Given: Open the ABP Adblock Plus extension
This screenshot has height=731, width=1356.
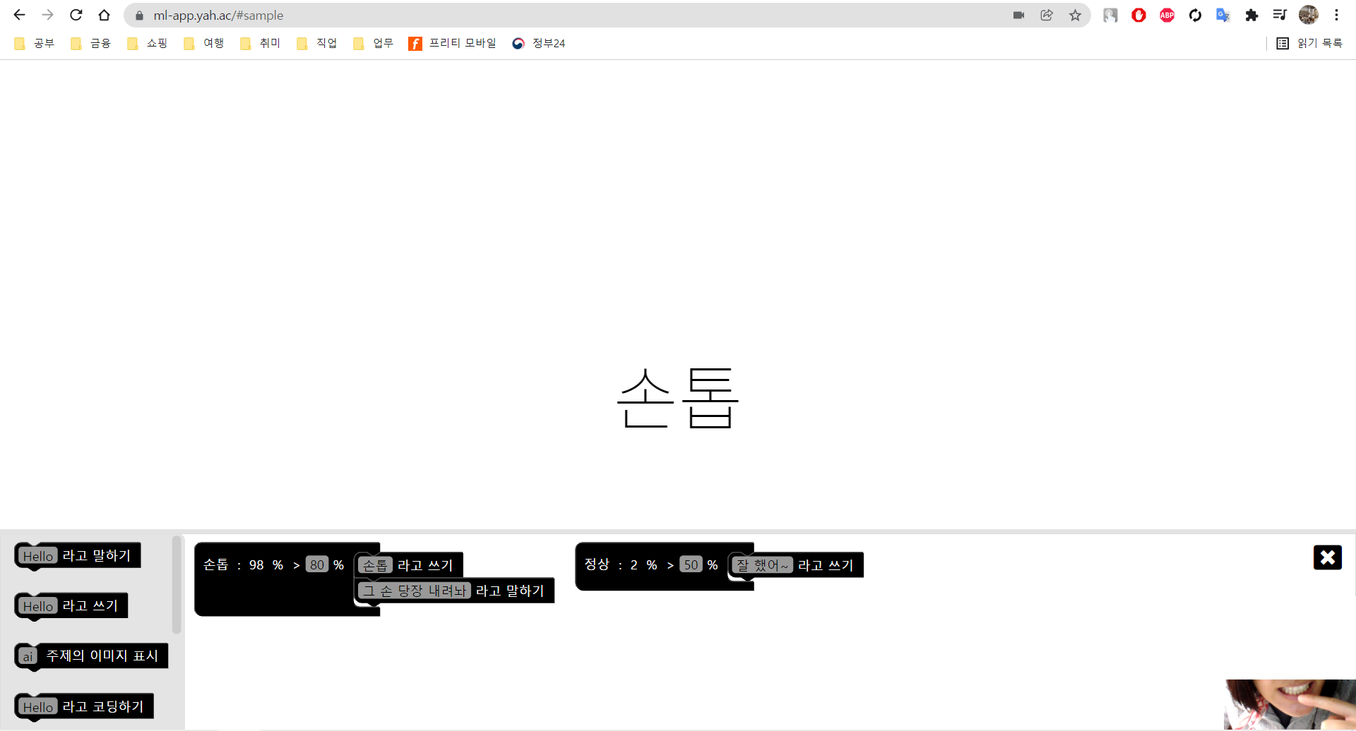Looking at the screenshot, I should [x=1167, y=15].
